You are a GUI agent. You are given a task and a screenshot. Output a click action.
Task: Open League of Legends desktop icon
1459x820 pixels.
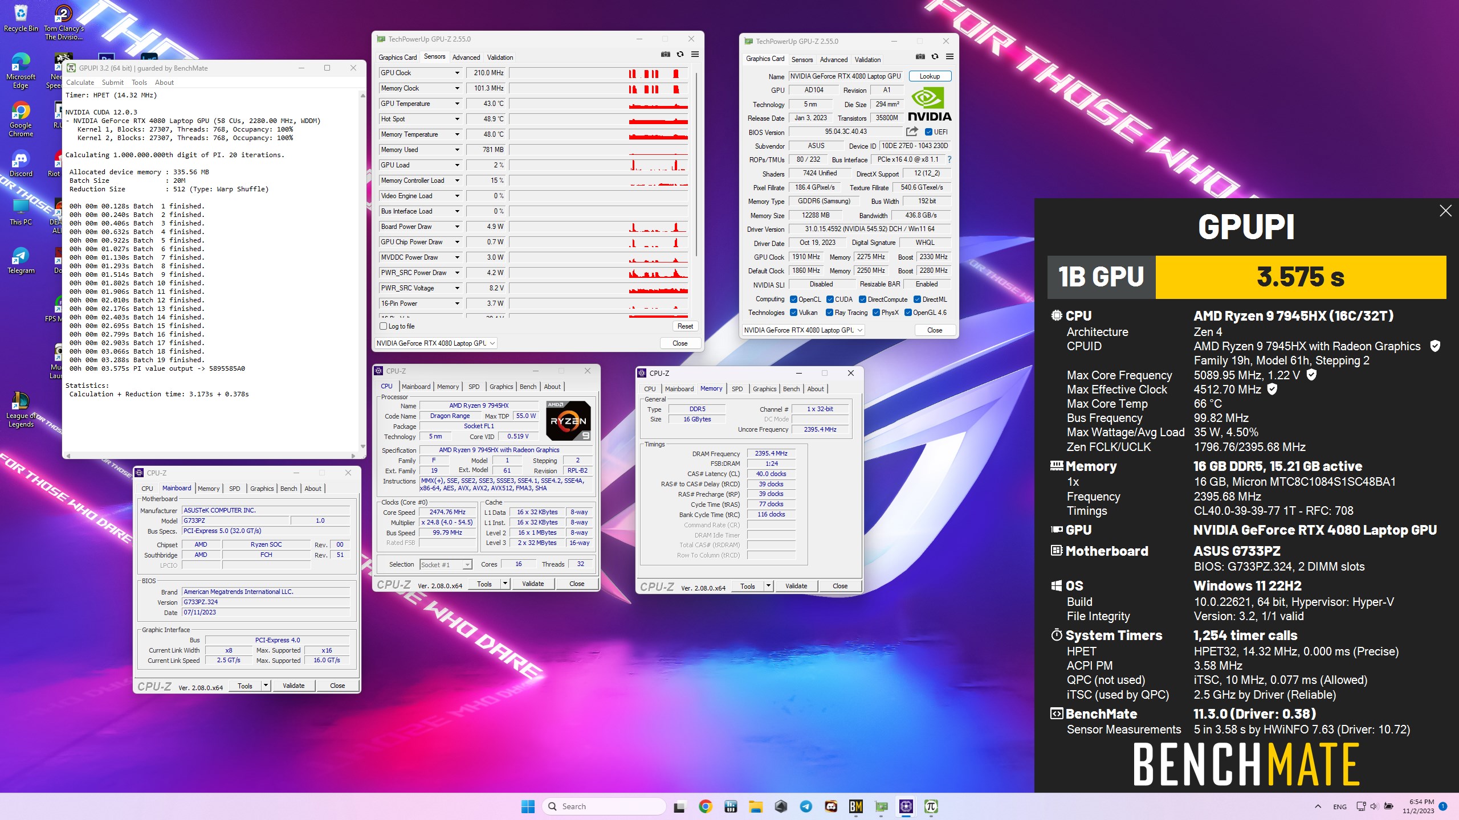[21, 410]
